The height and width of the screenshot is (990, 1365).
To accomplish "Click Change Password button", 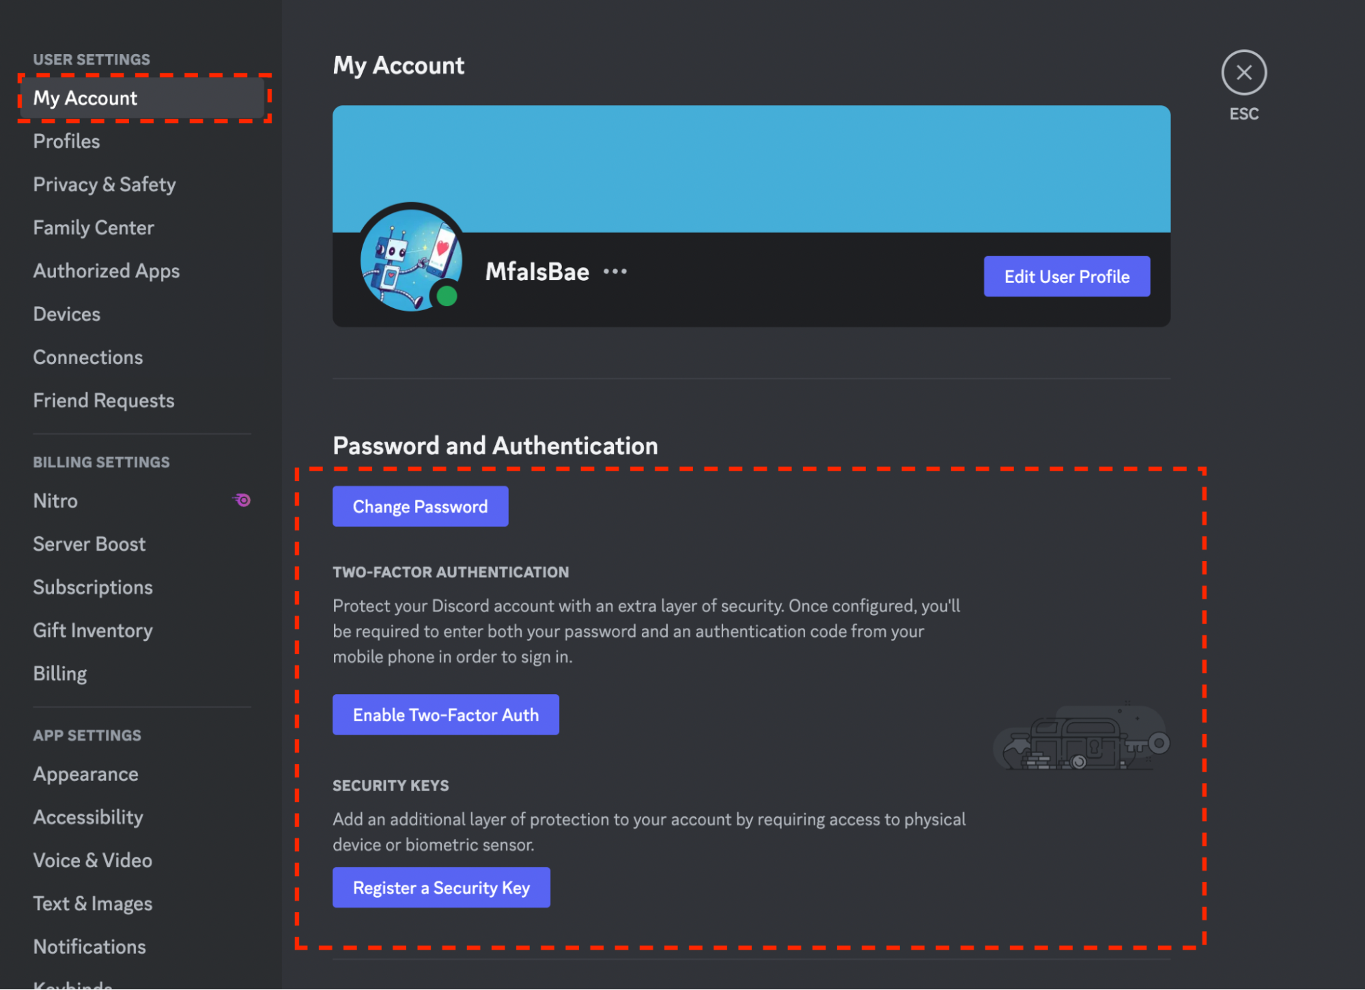I will coord(421,506).
